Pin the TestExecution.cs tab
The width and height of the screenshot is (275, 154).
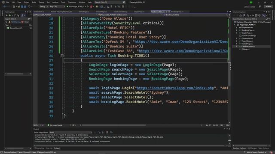[166, 12]
